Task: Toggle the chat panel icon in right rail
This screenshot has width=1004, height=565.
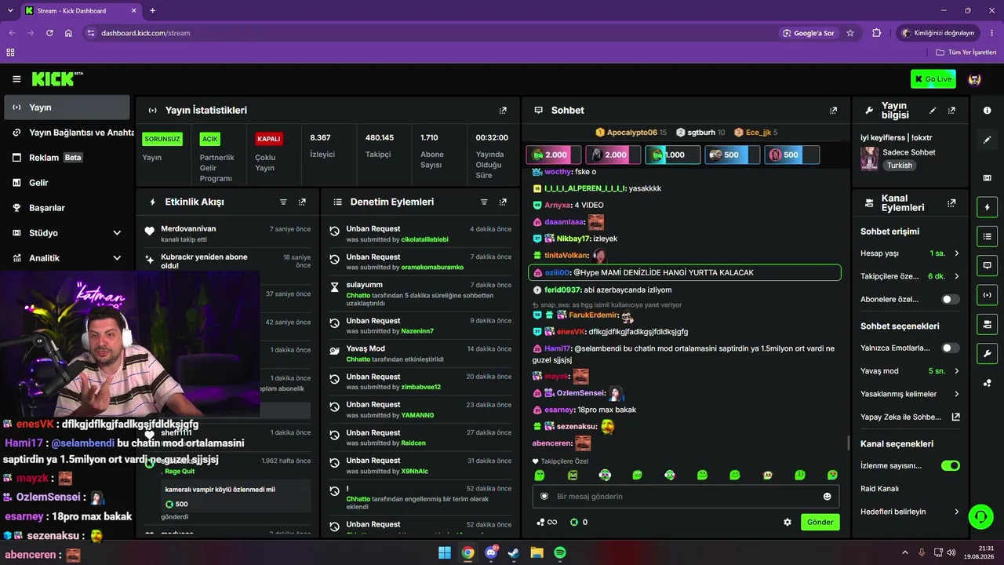Action: tap(987, 265)
